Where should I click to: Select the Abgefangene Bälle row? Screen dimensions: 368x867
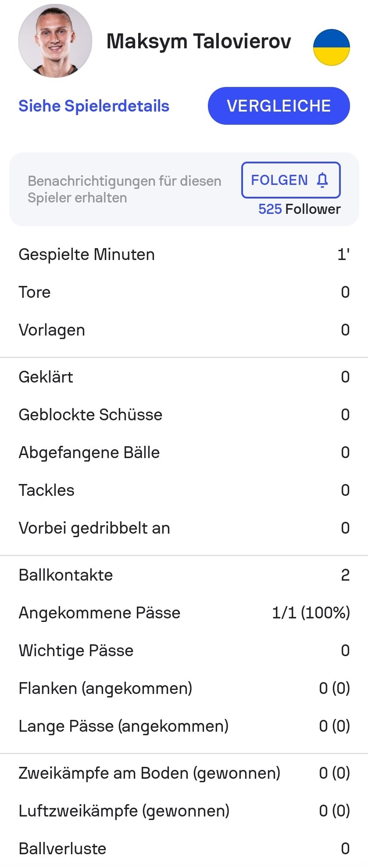[x=184, y=453]
